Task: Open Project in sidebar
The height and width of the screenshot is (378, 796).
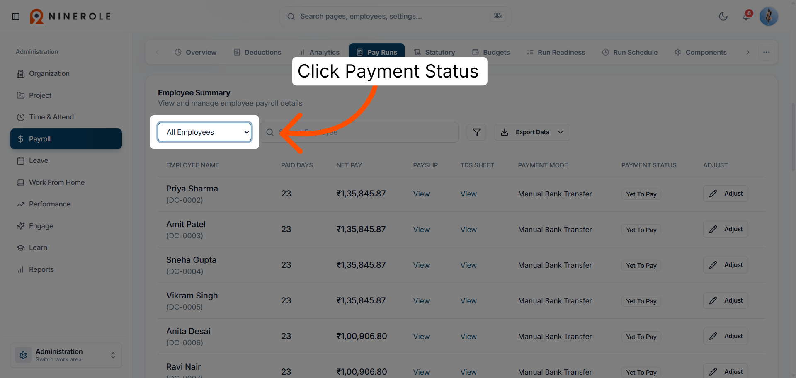Action: click(x=66, y=95)
